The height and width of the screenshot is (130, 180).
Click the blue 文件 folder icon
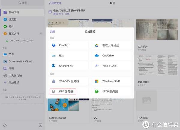(x=5, y=54)
